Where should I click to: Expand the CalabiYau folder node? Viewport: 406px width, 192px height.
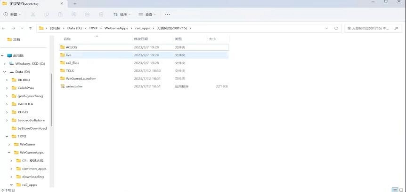pos(7,88)
